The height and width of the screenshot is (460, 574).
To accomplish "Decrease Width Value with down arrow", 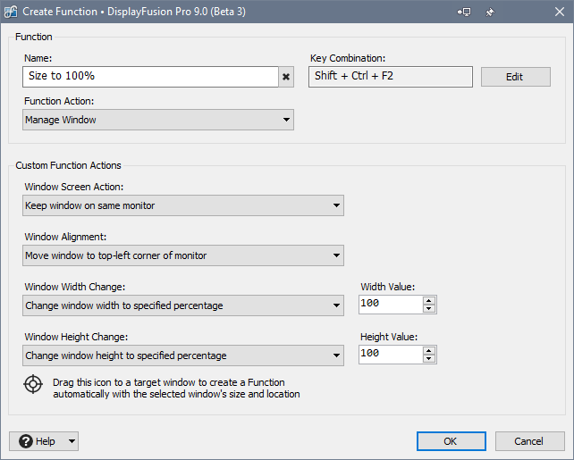I will click(x=429, y=310).
